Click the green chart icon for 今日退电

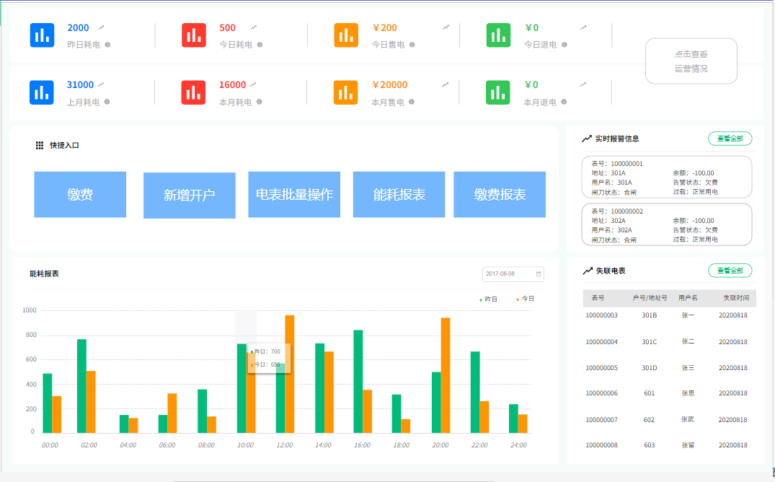coord(498,35)
